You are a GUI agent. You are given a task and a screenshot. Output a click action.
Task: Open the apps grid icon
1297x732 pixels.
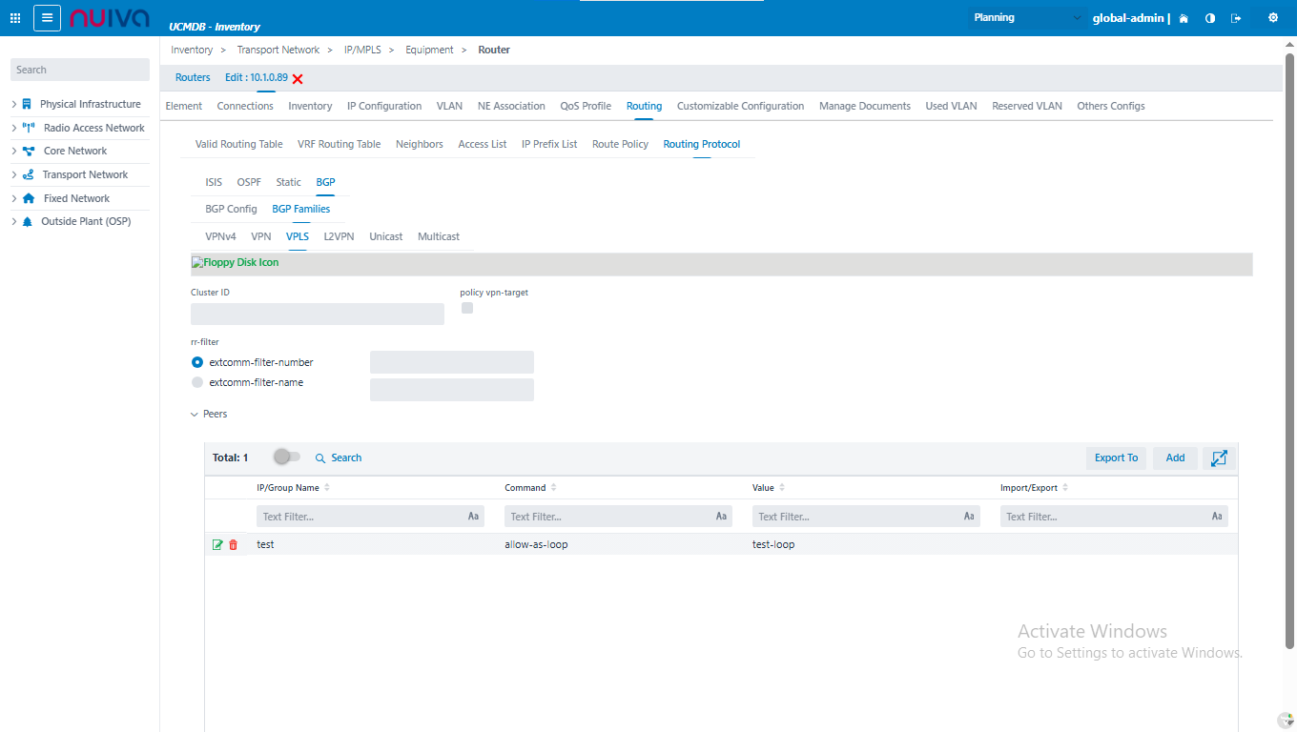click(x=15, y=18)
